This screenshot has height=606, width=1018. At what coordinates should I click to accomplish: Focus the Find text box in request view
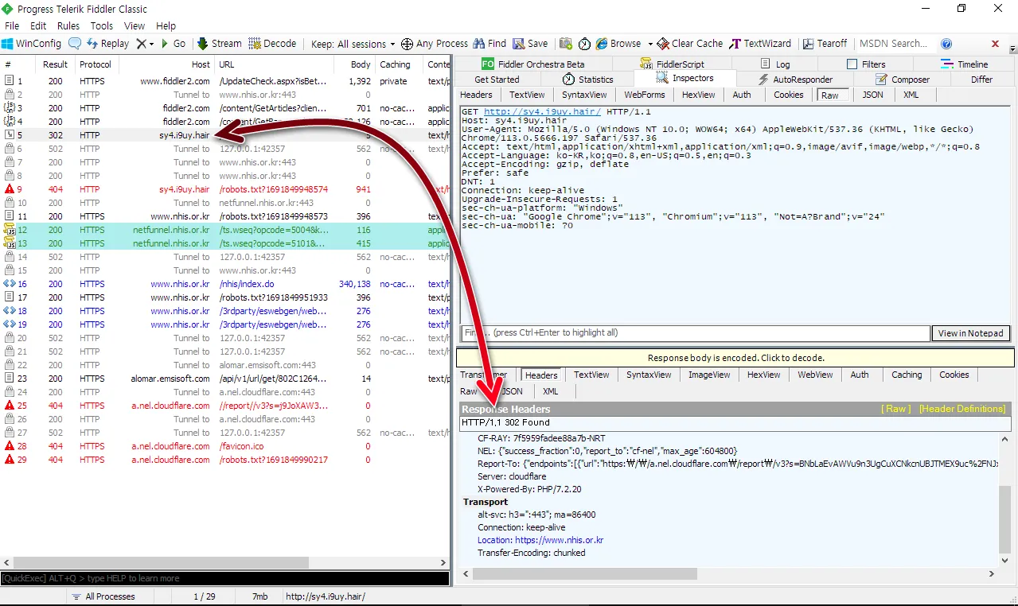click(695, 332)
